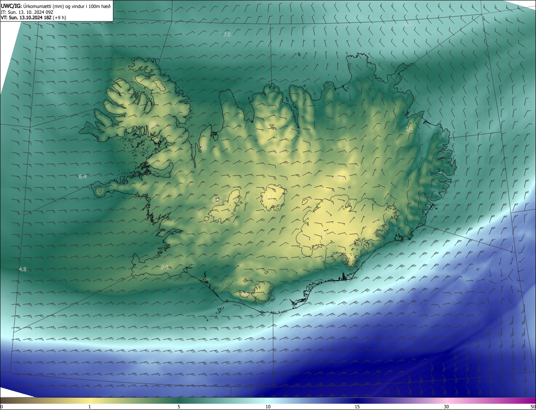Click the '50' tick on the color scale
This screenshot has height=410, width=536.
tap(533, 407)
